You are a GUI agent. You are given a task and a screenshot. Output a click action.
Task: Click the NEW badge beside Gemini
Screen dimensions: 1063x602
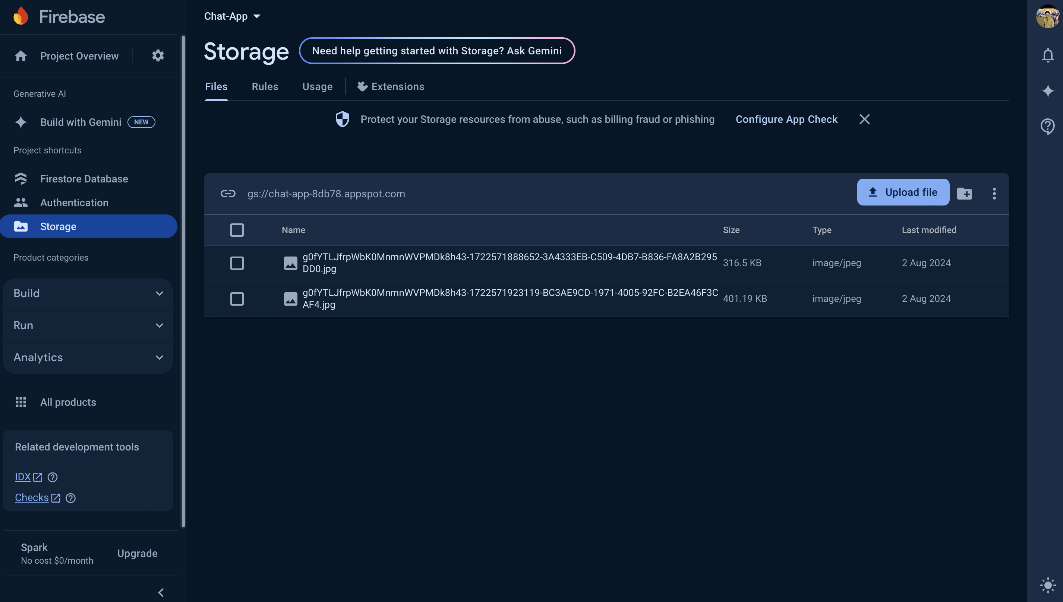click(141, 122)
